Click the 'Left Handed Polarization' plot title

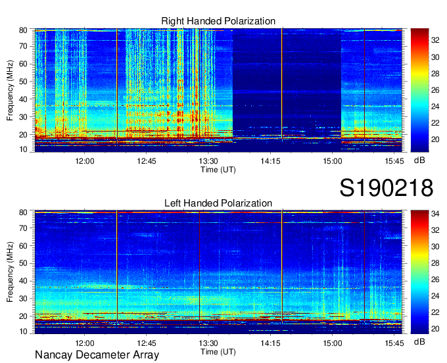218,203
